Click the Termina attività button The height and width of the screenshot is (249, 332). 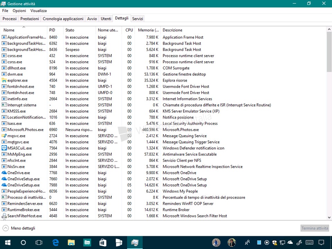coord(315,228)
